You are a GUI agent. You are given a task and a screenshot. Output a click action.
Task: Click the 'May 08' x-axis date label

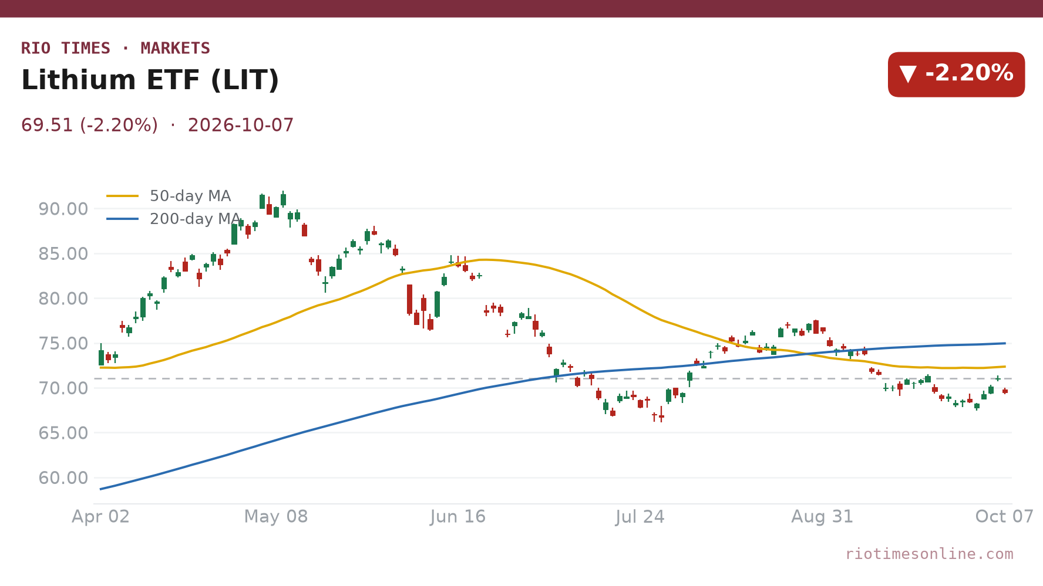click(276, 517)
